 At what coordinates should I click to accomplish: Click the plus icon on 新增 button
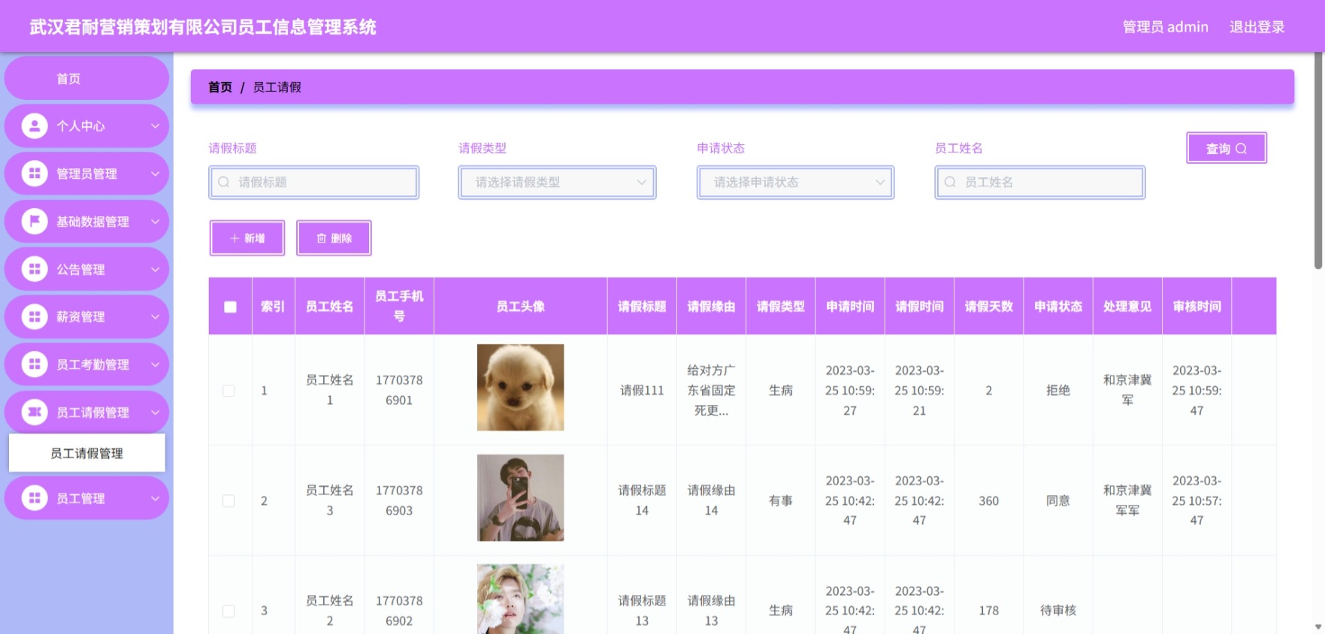point(234,238)
